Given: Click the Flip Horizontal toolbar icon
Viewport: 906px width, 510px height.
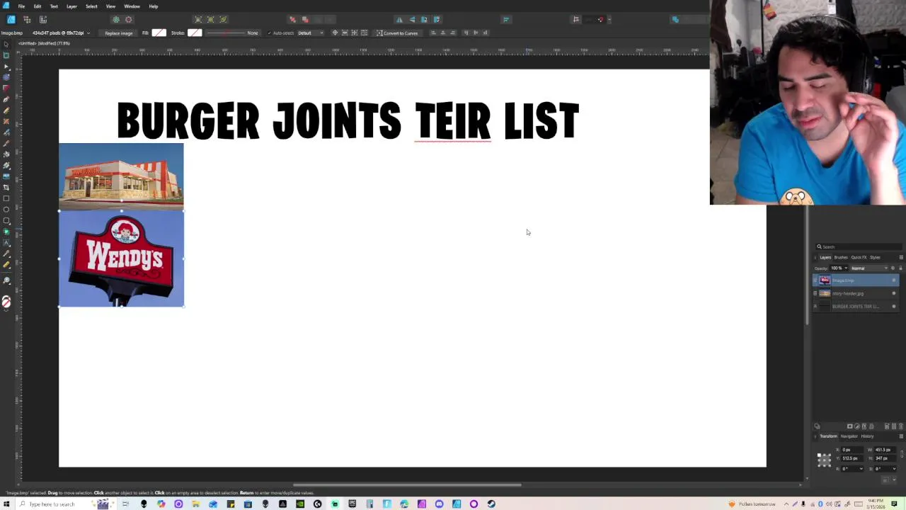Looking at the screenshot, I should (399, 19).
